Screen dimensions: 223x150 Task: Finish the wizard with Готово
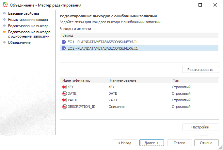tap(179, 143)
